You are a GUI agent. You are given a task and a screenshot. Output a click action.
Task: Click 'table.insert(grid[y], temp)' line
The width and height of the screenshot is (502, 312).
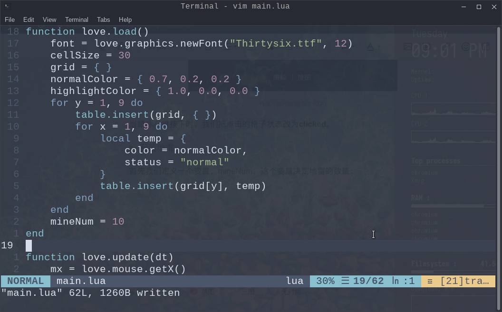tap(183, 186)
